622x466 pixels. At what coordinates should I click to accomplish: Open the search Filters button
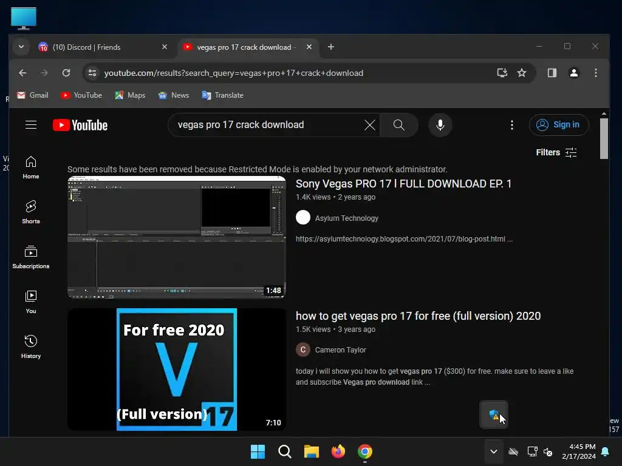(556, 152)
